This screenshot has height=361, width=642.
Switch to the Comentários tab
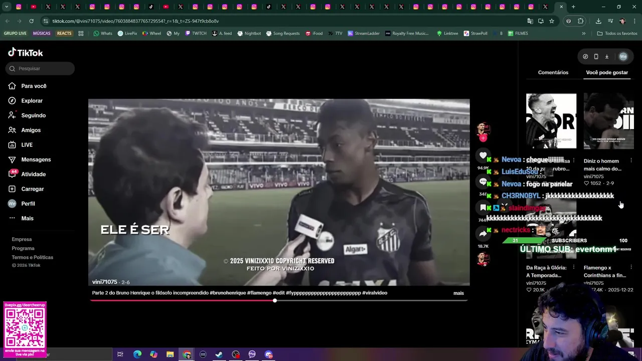click(x=553, y=73)
